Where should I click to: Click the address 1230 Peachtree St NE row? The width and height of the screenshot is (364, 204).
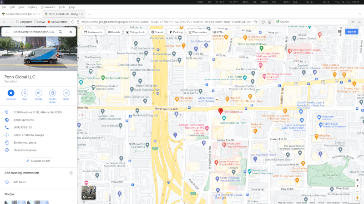tap(39, 112)
